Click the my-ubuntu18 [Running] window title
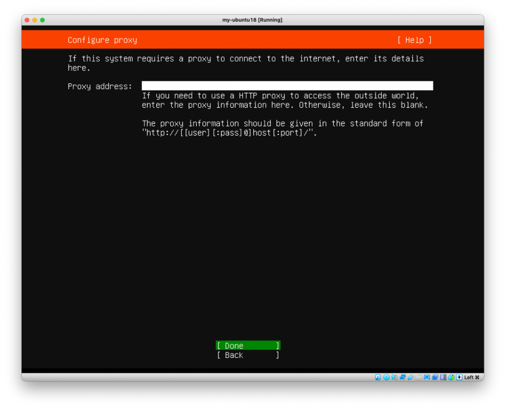Viewport: 505px width, 409px height. [252, 20]
